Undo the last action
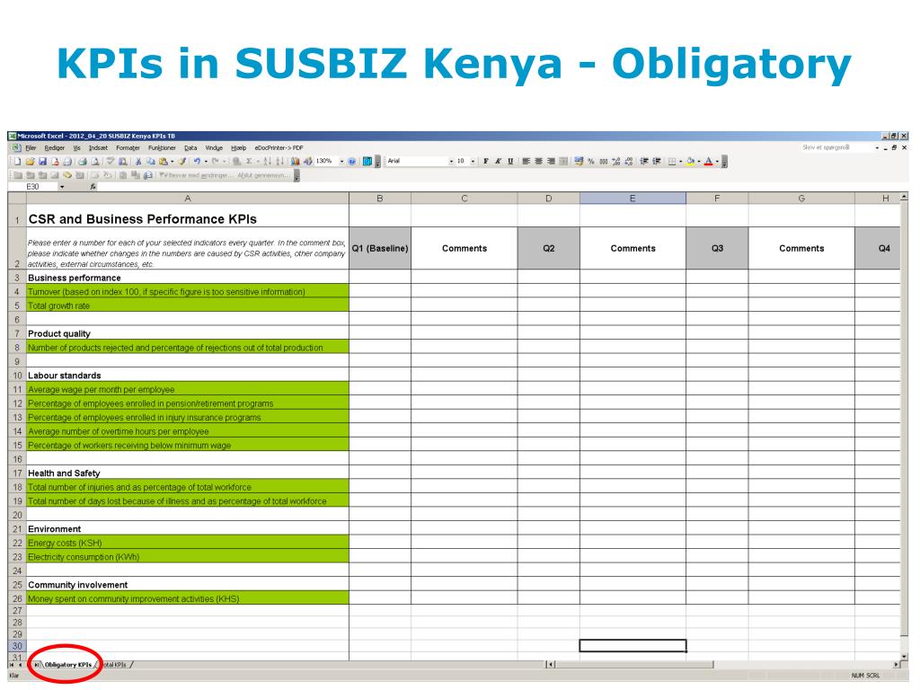The width and height of the screenshot is (920, 690). click(197, 162)
